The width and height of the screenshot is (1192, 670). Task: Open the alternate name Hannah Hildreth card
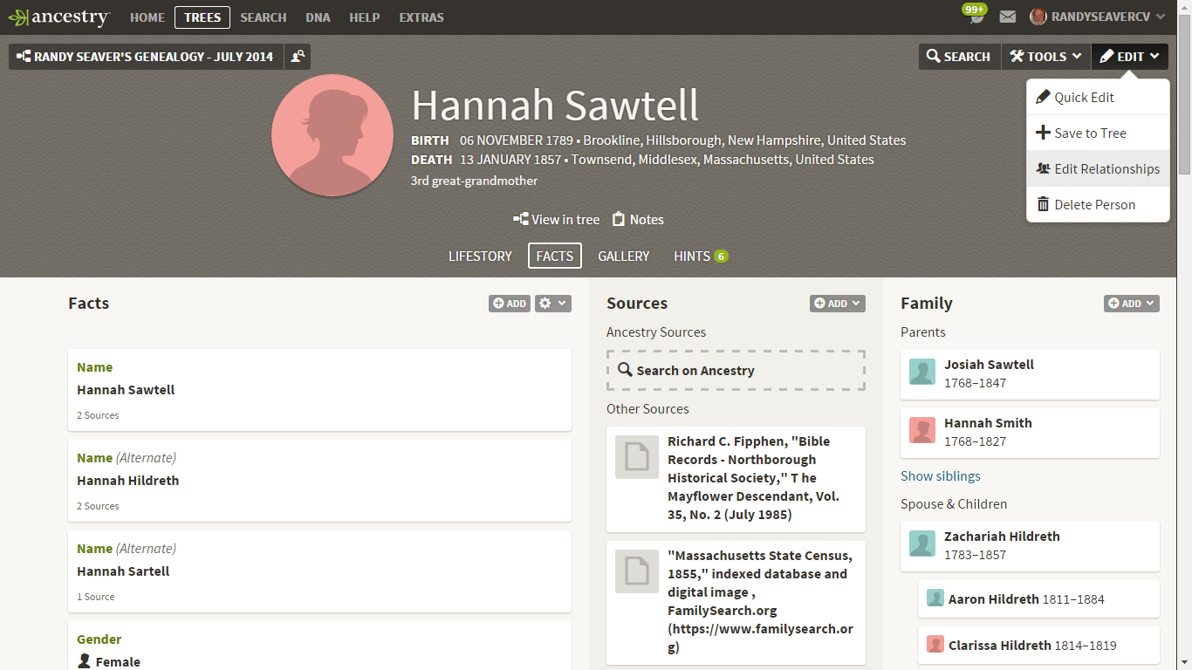point(319,481)
